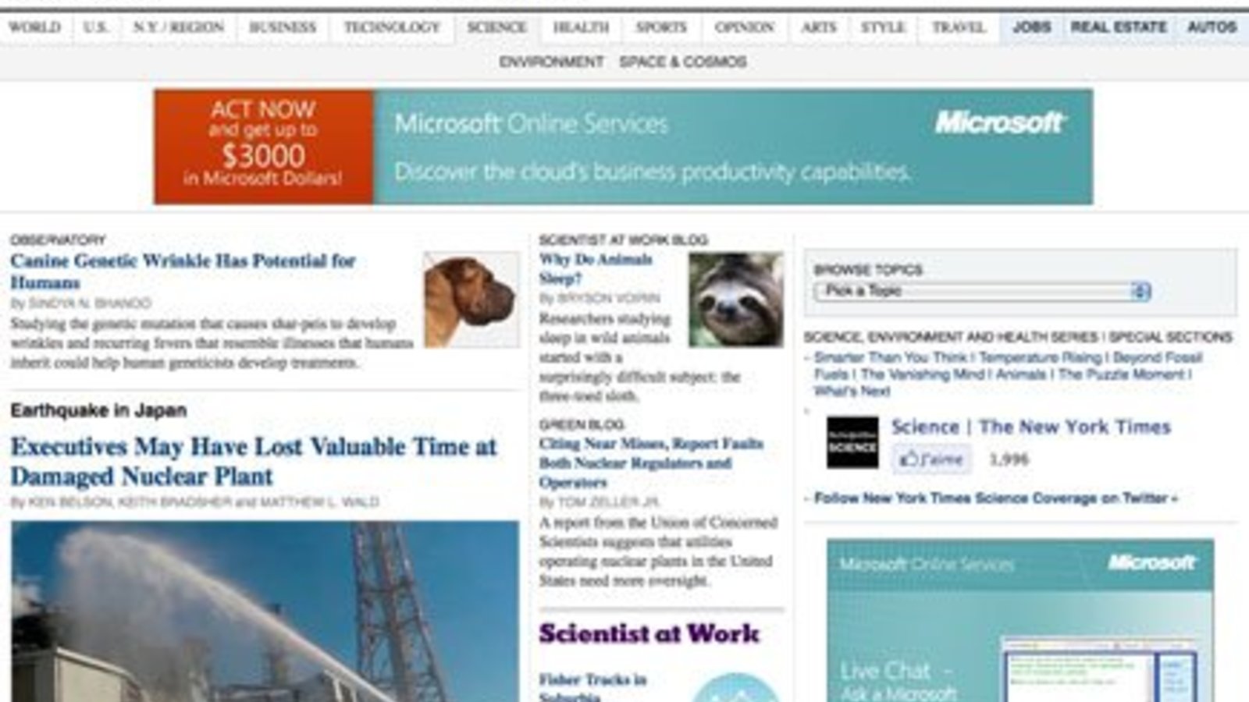Screen dimensions: 1249x702
Task: Open the U.S. section tab
Action: tap(95, 27)
